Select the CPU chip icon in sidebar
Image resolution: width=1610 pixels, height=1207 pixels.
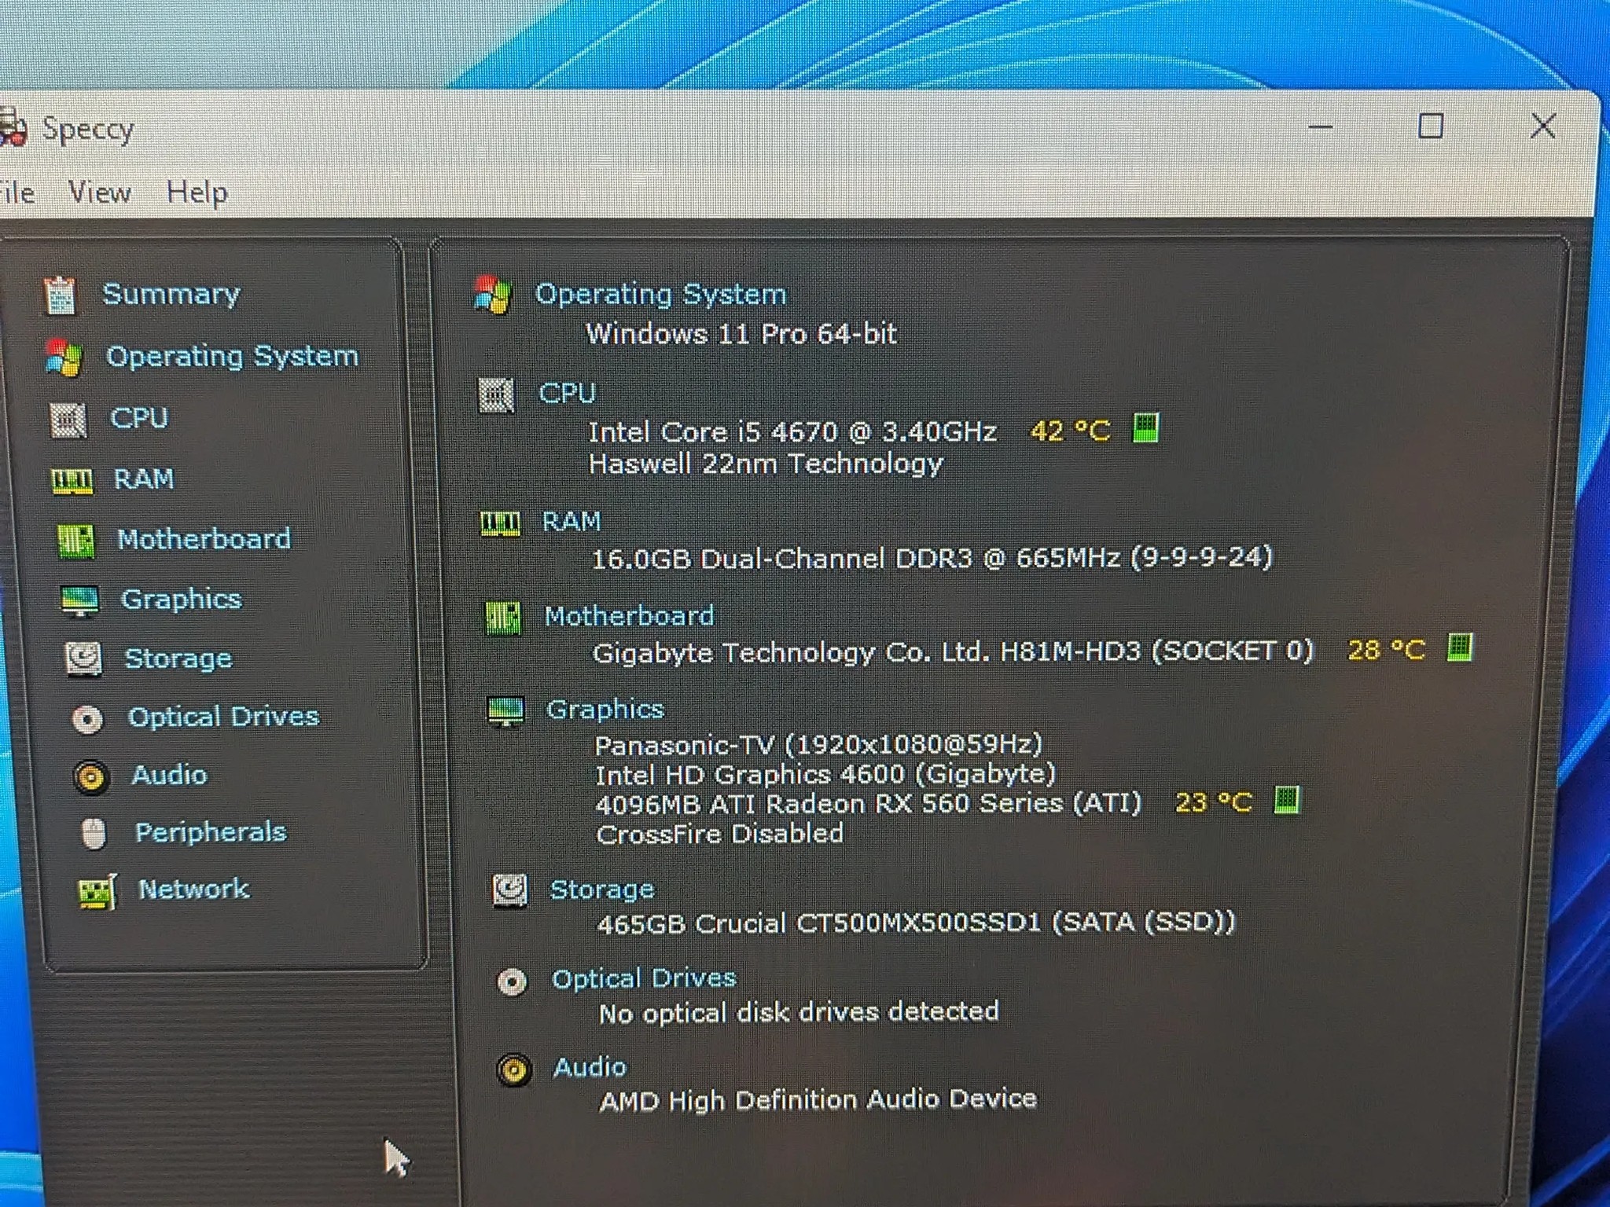68,420
